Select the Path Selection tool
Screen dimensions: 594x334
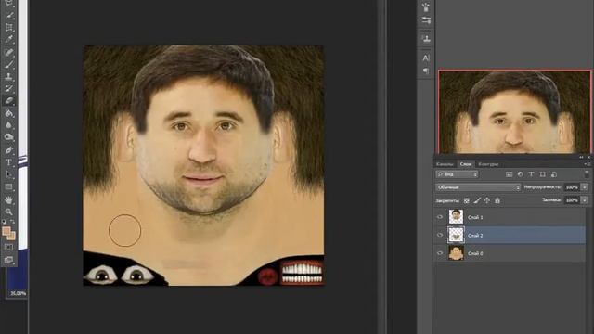[x=9, y=175]
